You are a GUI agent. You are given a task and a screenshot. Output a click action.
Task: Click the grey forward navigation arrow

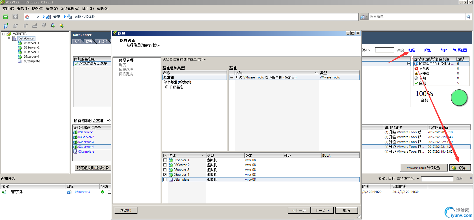pos(15,17)
